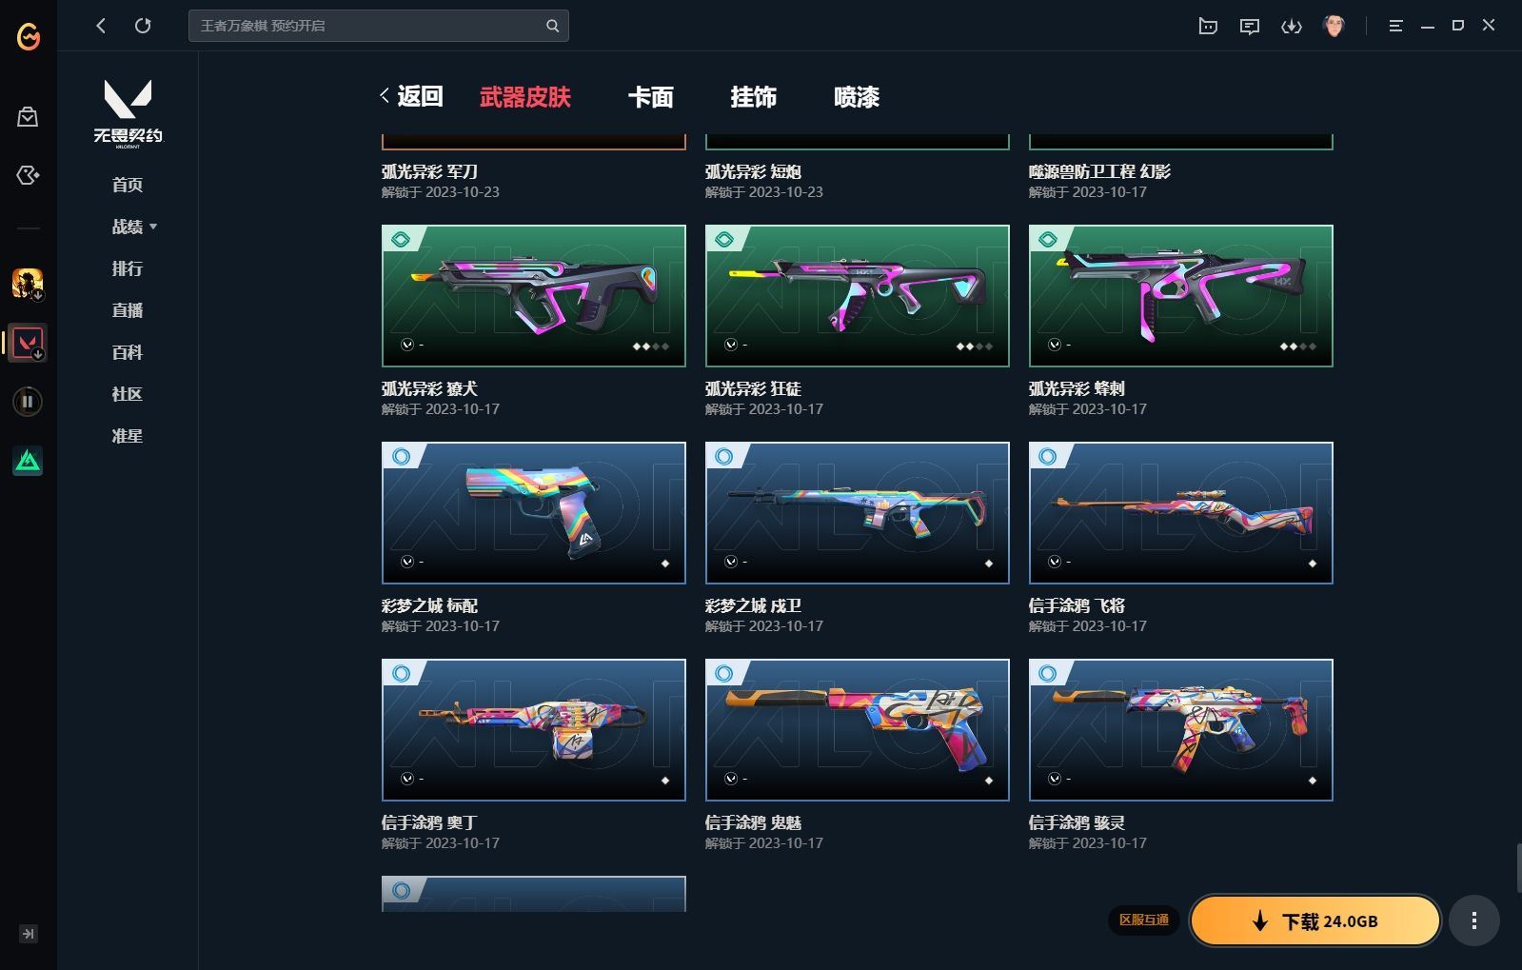Open the messages chat icon

(x=1250, y=26)
